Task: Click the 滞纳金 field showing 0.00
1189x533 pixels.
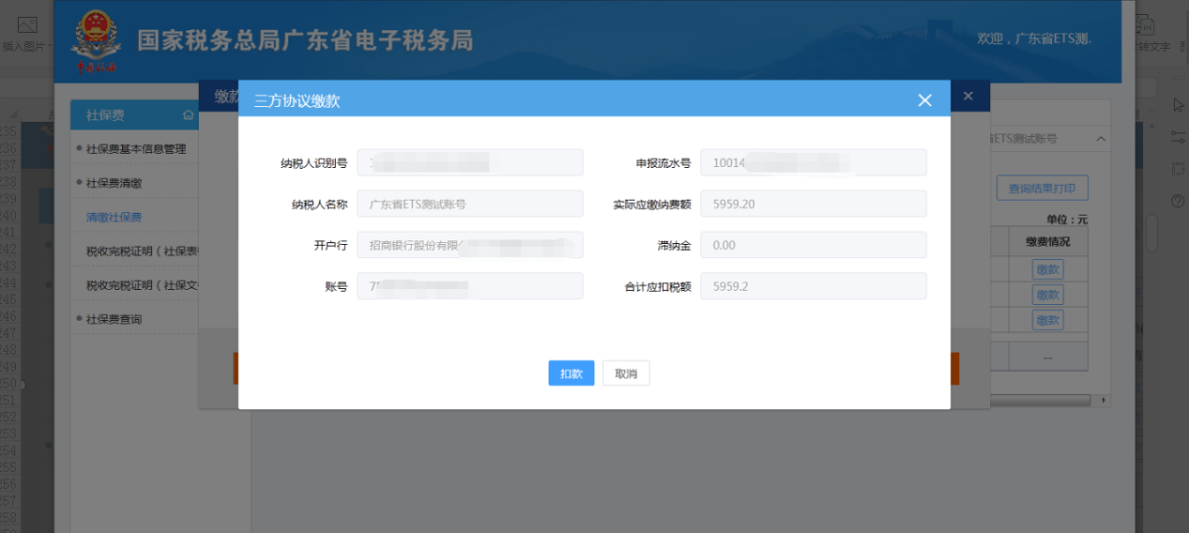Action: [x=813, y=245]
